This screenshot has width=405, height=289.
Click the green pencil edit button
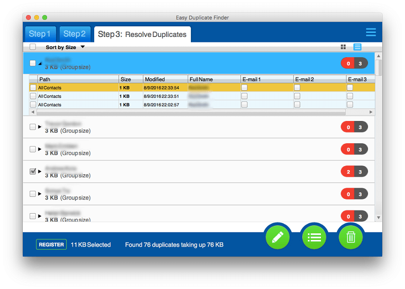[x=277, y=237]
